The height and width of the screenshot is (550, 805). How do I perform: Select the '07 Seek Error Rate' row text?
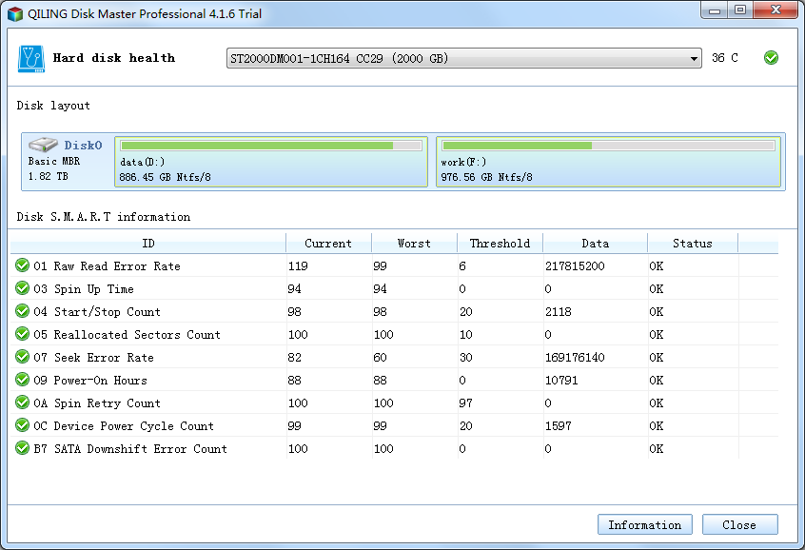click(x=93, y=358)
